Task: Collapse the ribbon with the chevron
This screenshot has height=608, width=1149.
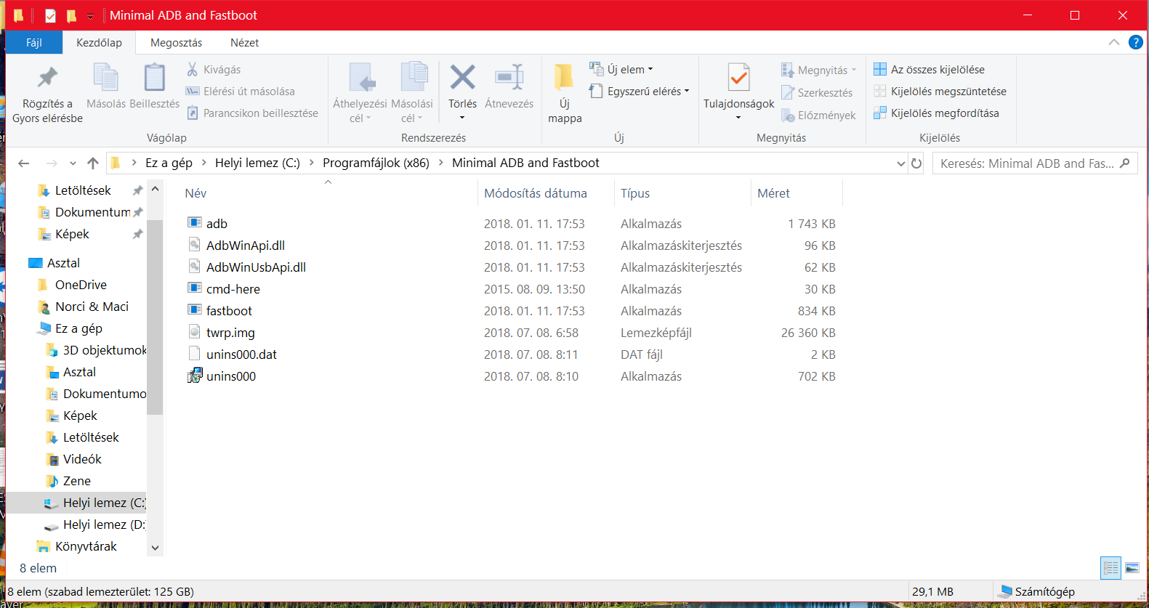Action: 1113,42
